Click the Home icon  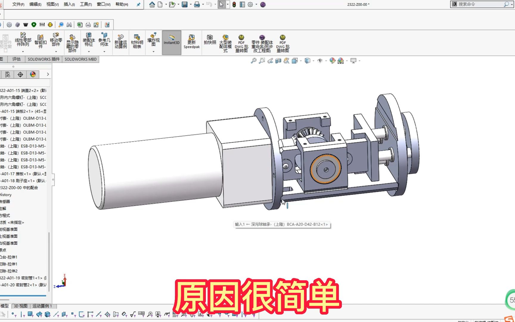[x=152, y=4]
